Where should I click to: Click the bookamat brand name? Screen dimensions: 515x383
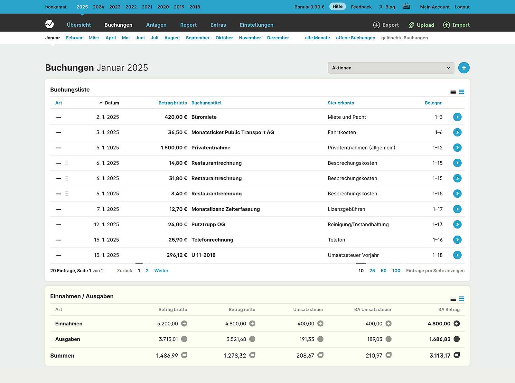(x=56, y=7)
